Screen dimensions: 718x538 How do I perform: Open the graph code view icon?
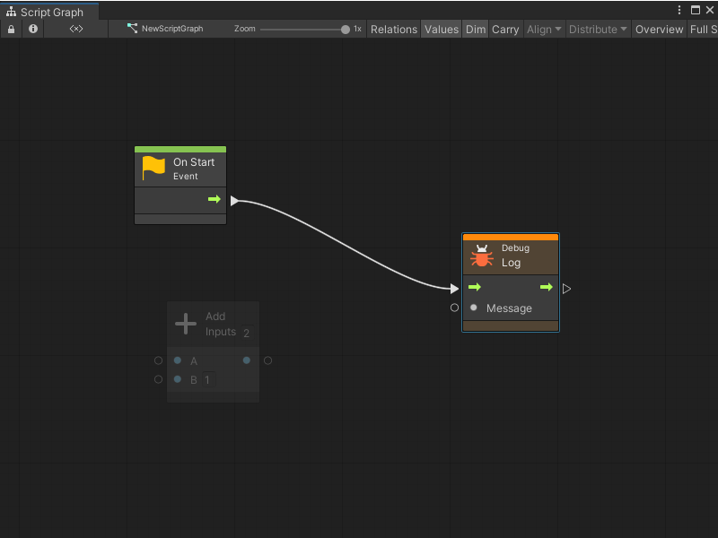[75, 28]
